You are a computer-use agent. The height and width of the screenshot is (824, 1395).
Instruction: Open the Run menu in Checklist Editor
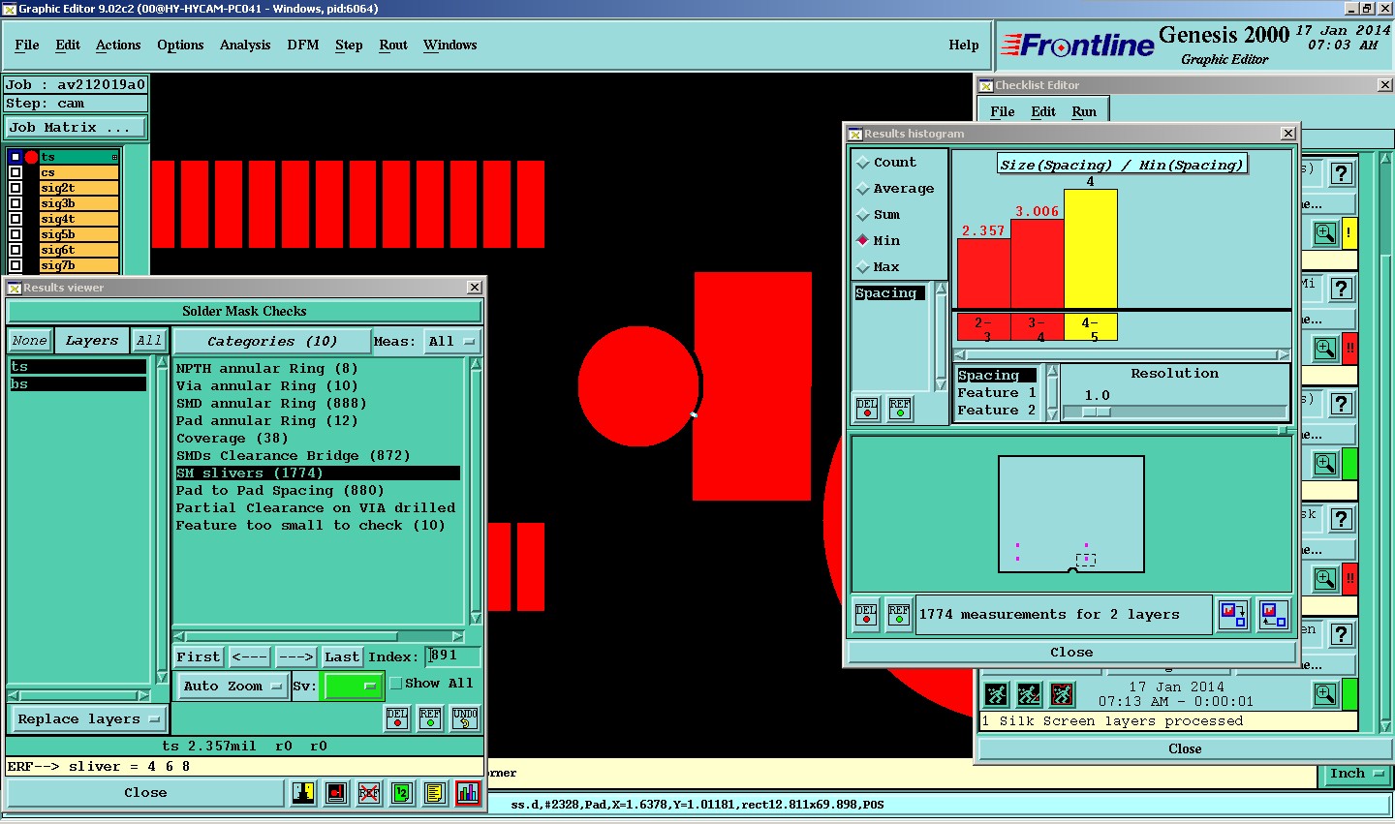1084,111
